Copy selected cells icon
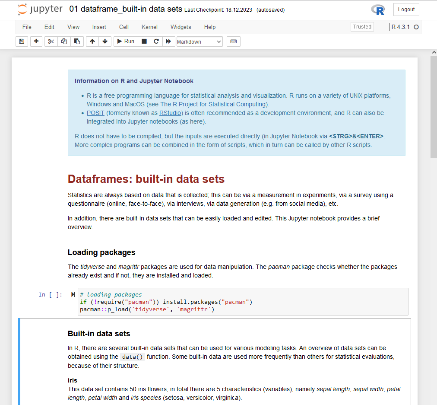This screenshot has height=405, width=437. (x=64, y=41)
